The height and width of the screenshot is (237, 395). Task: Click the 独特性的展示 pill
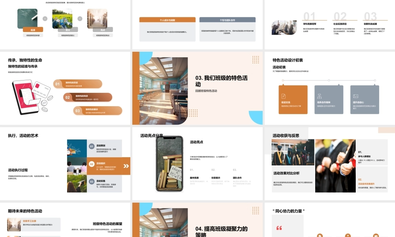point(98,111)
